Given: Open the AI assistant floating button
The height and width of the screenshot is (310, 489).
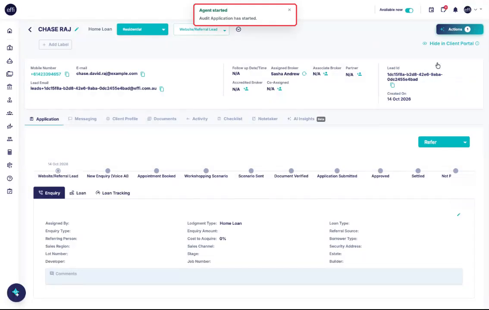Looking at the screenshot, I should click(16, 293).
